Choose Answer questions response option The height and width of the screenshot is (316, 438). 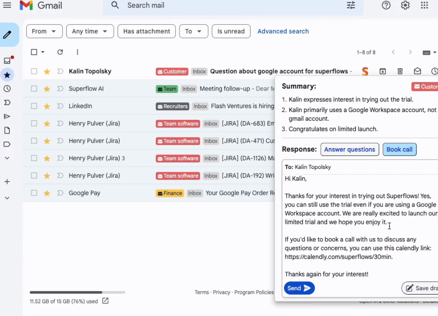[x=349, y=149]
